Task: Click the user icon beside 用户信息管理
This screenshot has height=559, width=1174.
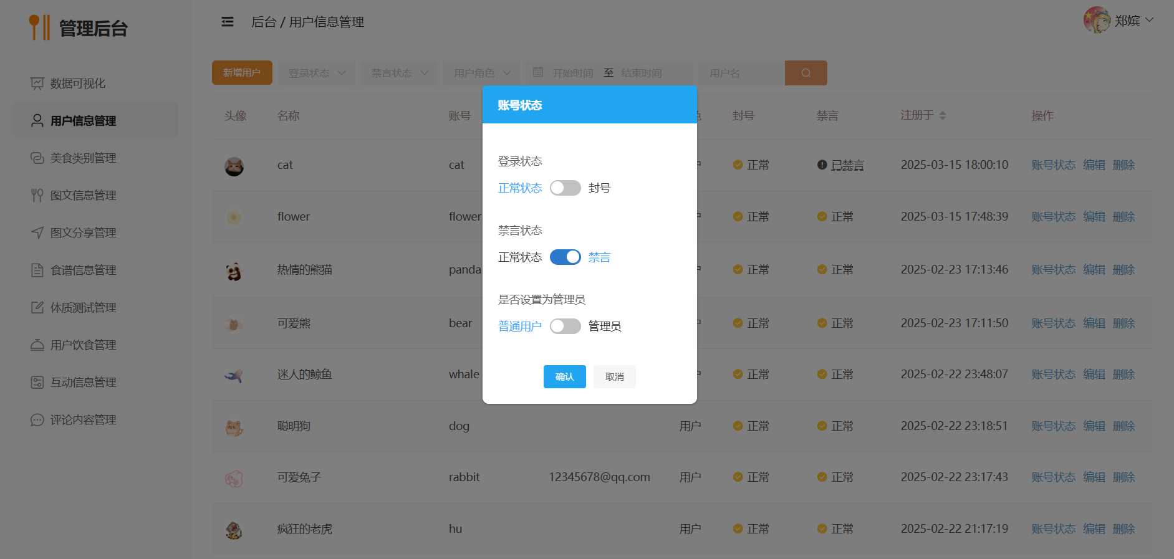Action: (37, 121)
